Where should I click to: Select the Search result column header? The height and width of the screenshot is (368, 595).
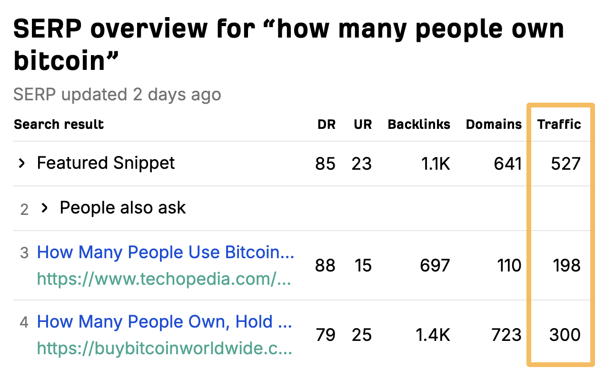click(59, 124)
